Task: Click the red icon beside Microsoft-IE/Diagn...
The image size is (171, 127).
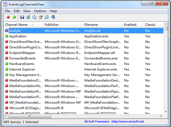Action: (x=7, y=108)
